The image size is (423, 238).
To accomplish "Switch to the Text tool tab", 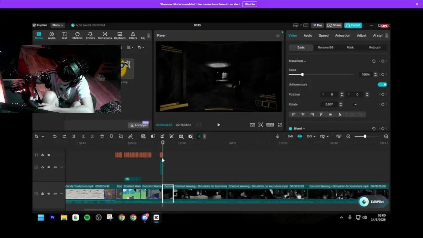I will tap(64, 36).
